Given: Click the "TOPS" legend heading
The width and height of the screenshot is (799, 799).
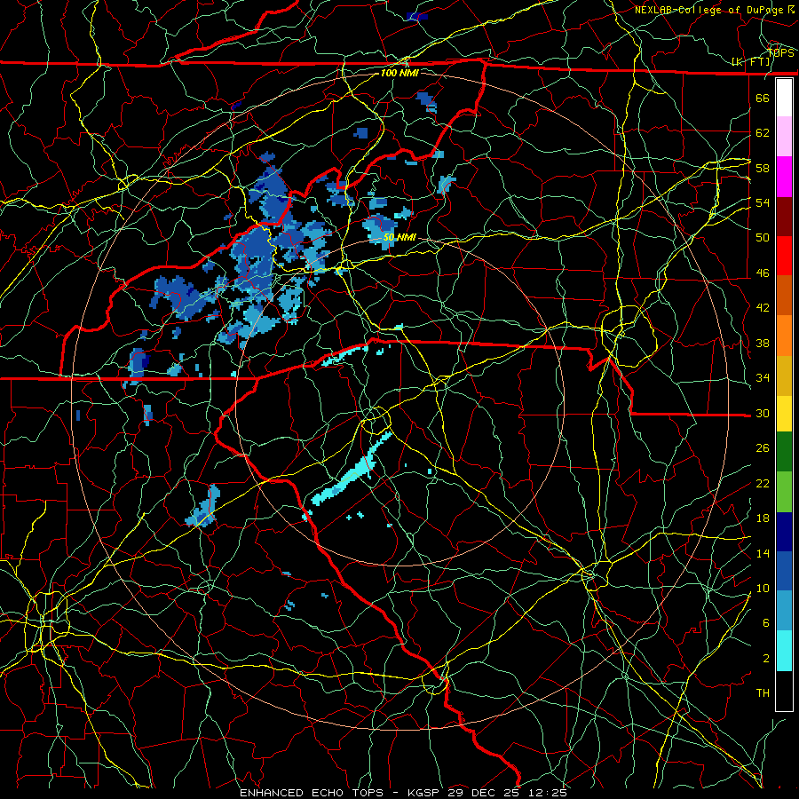Looking at the screenshot, I should point(780,53).
